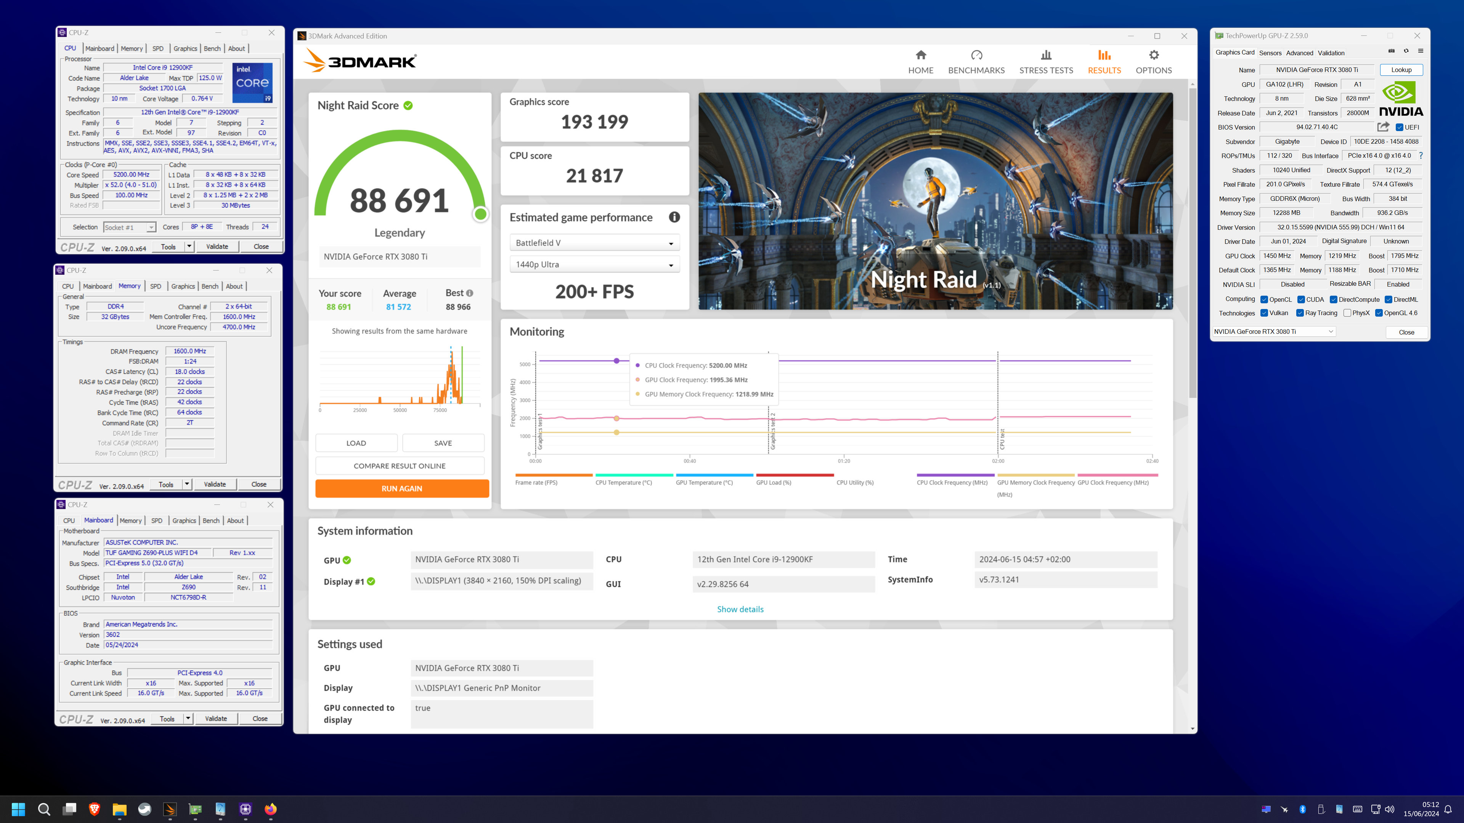This screenshot has height=823, width=1464.
Task: Switch to the Validation tab in GPU-Z
Action: 1331,53
